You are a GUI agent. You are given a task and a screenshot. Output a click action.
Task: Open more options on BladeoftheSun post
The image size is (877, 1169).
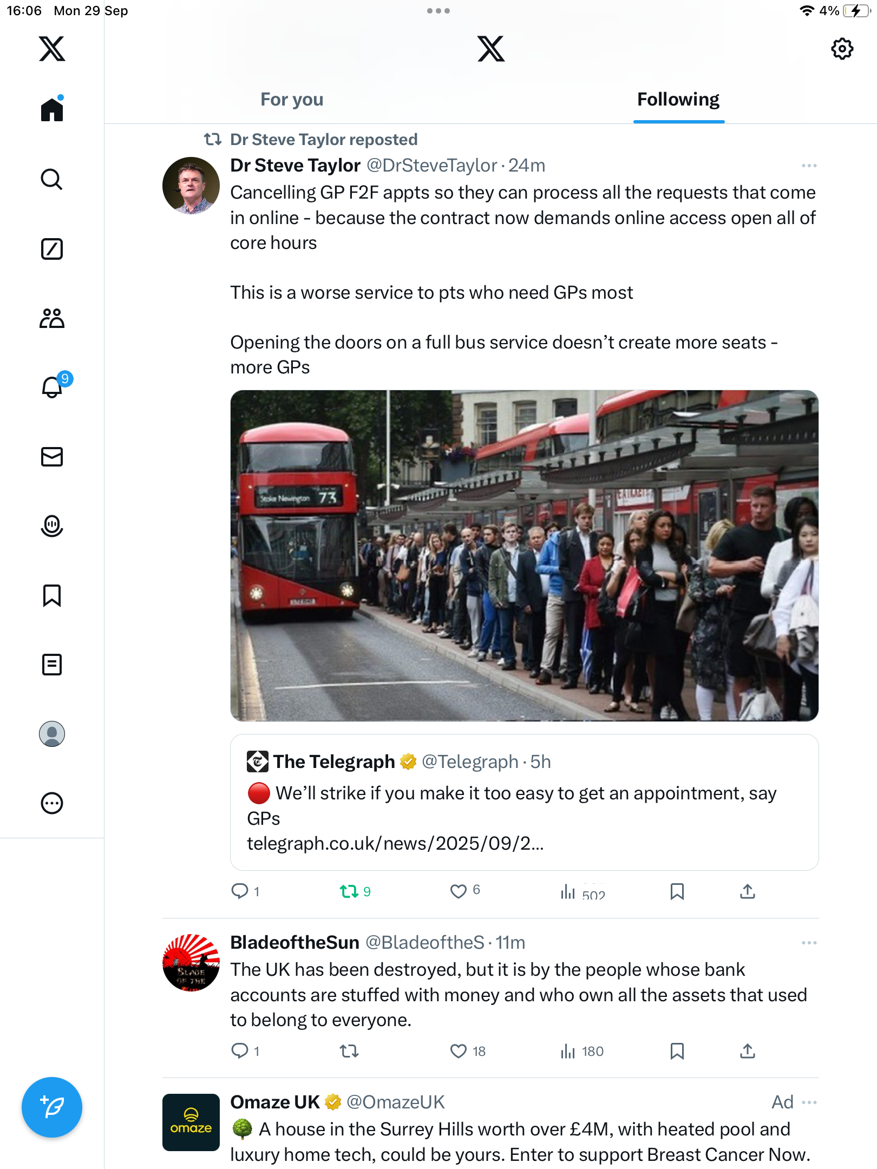click(x=809, y=943)
